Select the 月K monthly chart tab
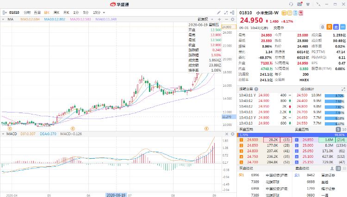This screenshot has width=347, height=197. (66, 12)
